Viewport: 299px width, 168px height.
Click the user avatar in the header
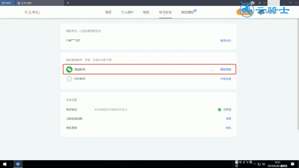click(x=261, y=12)
